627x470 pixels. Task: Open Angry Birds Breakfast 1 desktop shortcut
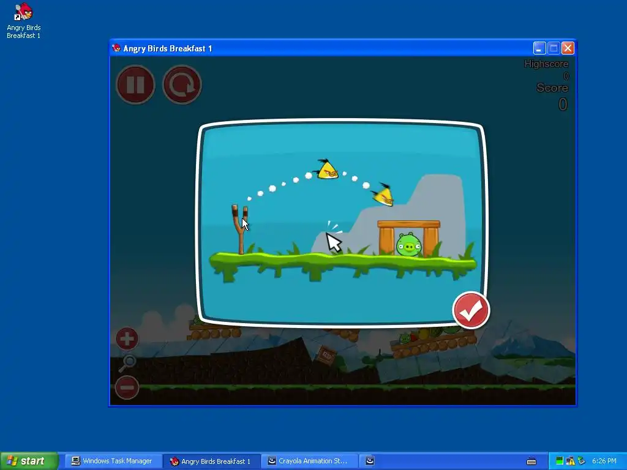24,21
